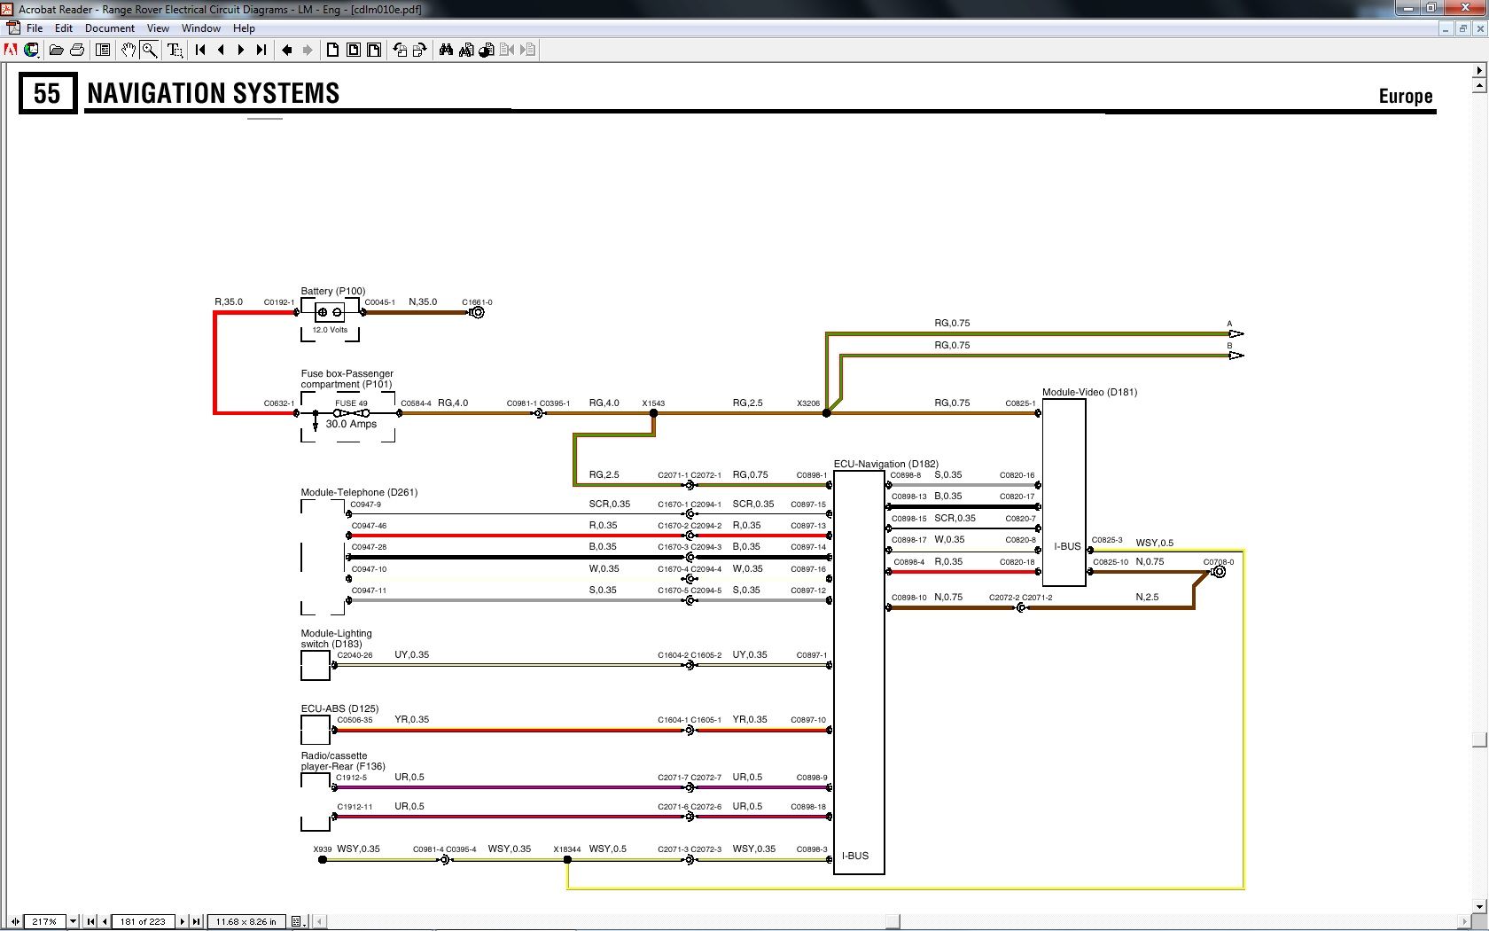Click the 11.68 x 8.26 in page size
This screenshot has width=1489, height=931.
[246, 921]
